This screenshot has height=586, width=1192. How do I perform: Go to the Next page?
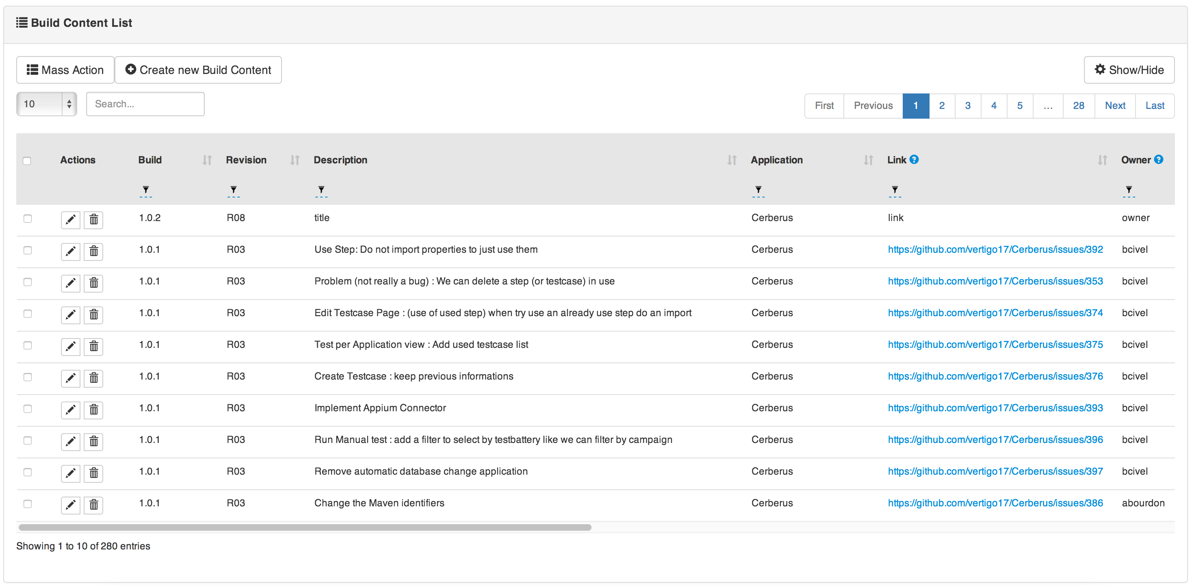(x=1115, y=106)
